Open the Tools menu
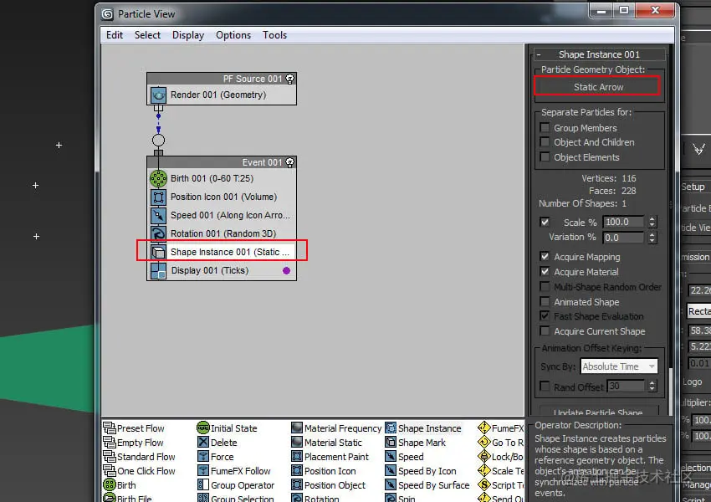This screenshot has width=711, height=502. tap(275, 35)
